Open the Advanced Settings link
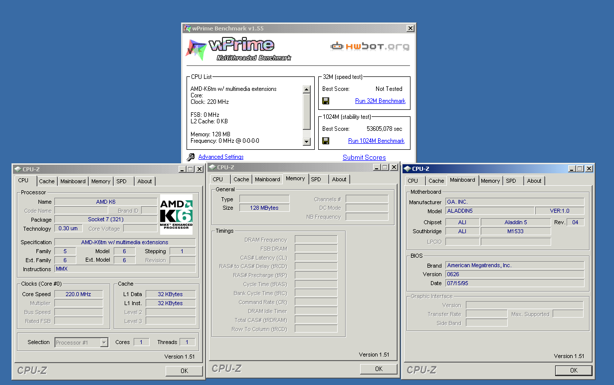 [221, 157]
